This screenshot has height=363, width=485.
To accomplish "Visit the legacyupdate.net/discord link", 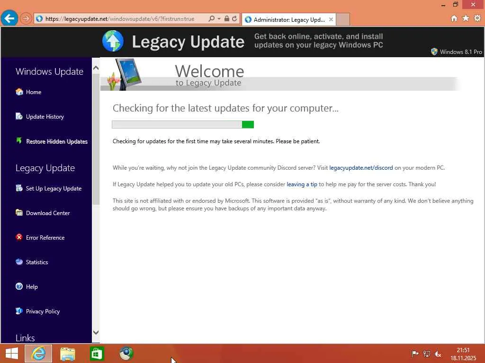I will point(361,168).
